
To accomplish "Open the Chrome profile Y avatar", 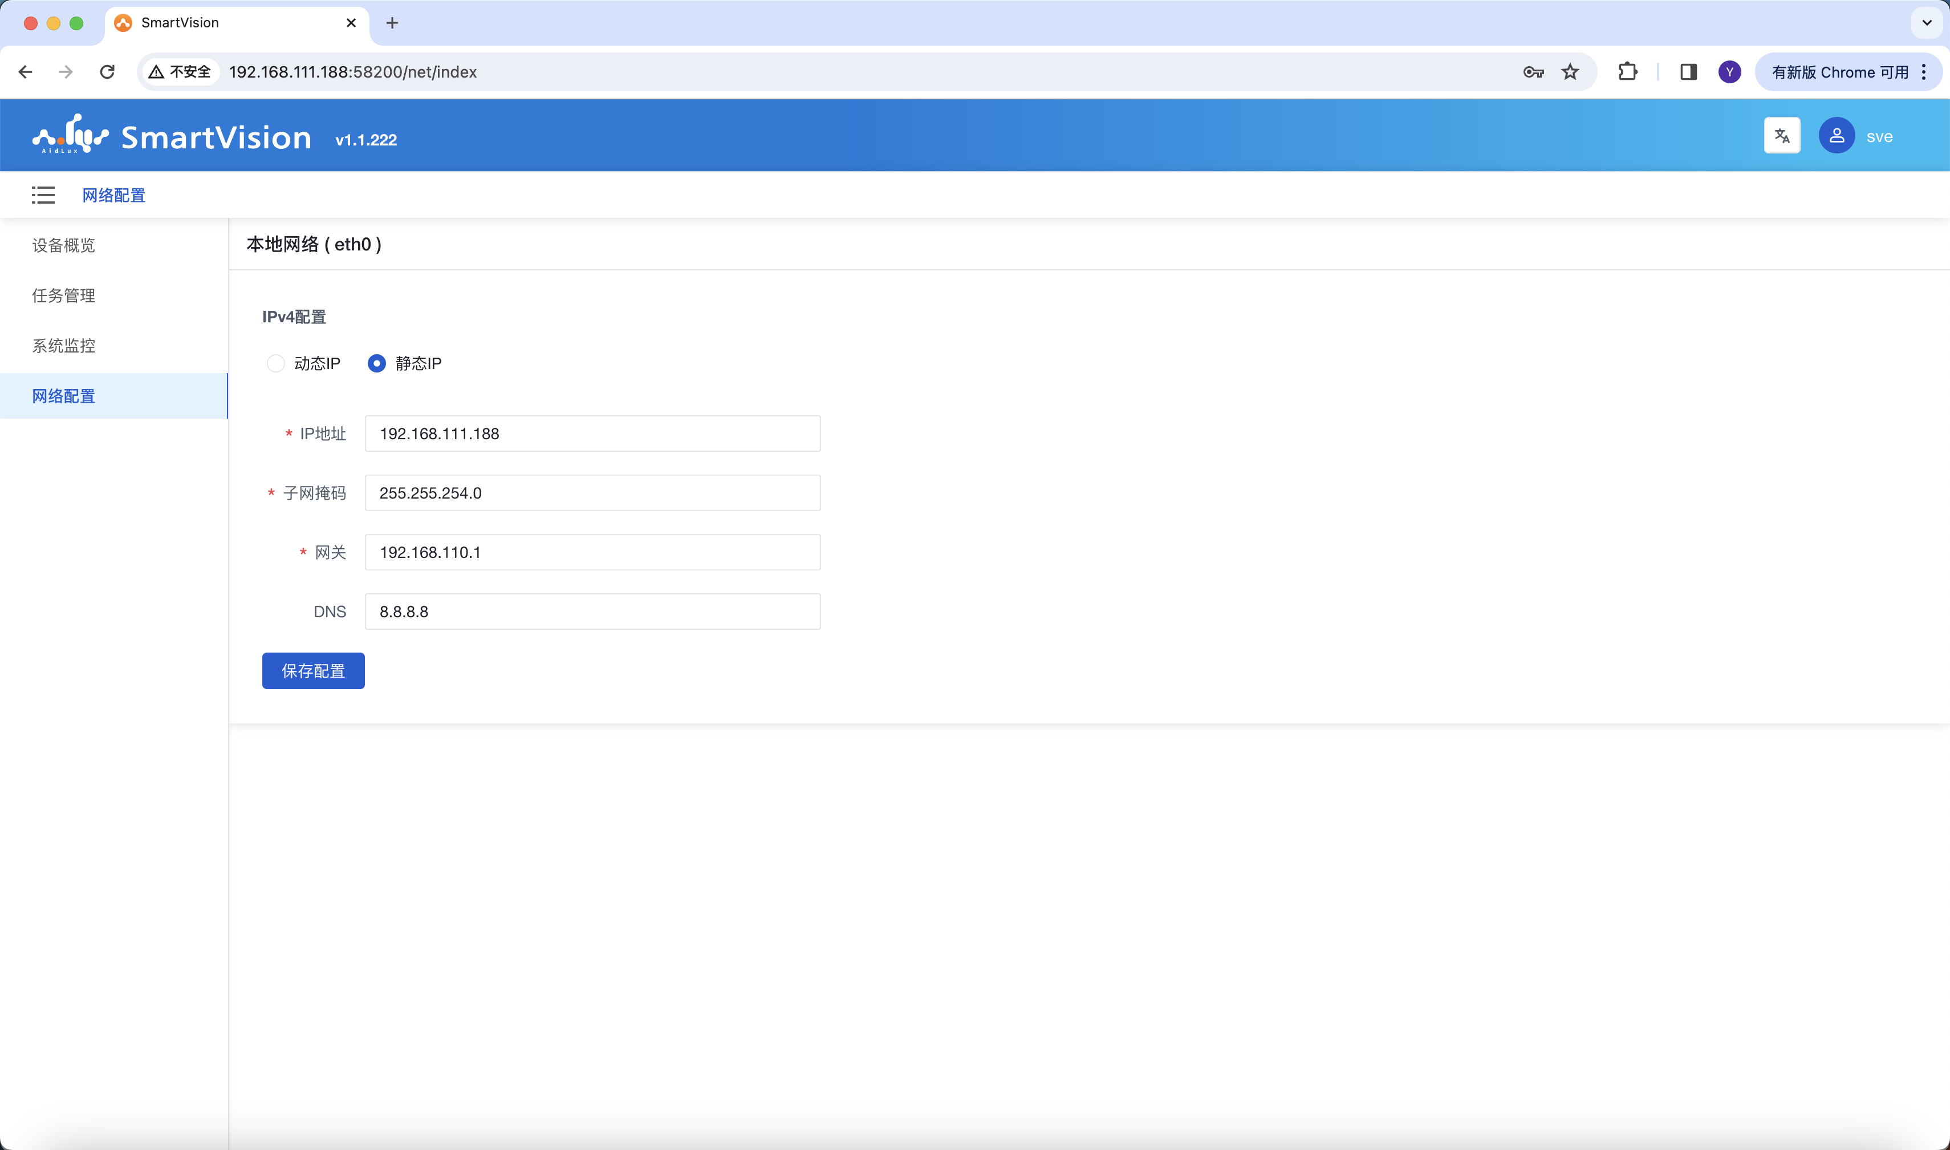I will [1729, 72].
